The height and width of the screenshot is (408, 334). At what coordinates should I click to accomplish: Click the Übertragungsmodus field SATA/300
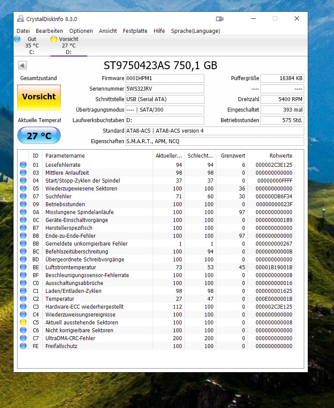point(165,110)
